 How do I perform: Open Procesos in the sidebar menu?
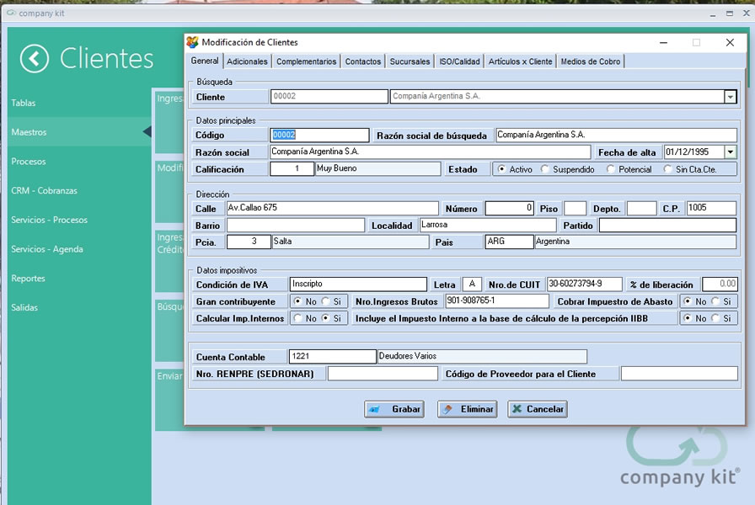click(x=29, y=162)
